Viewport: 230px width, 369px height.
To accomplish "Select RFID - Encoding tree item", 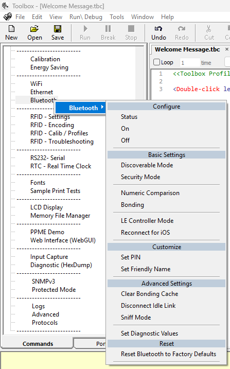I will (52, 125).
